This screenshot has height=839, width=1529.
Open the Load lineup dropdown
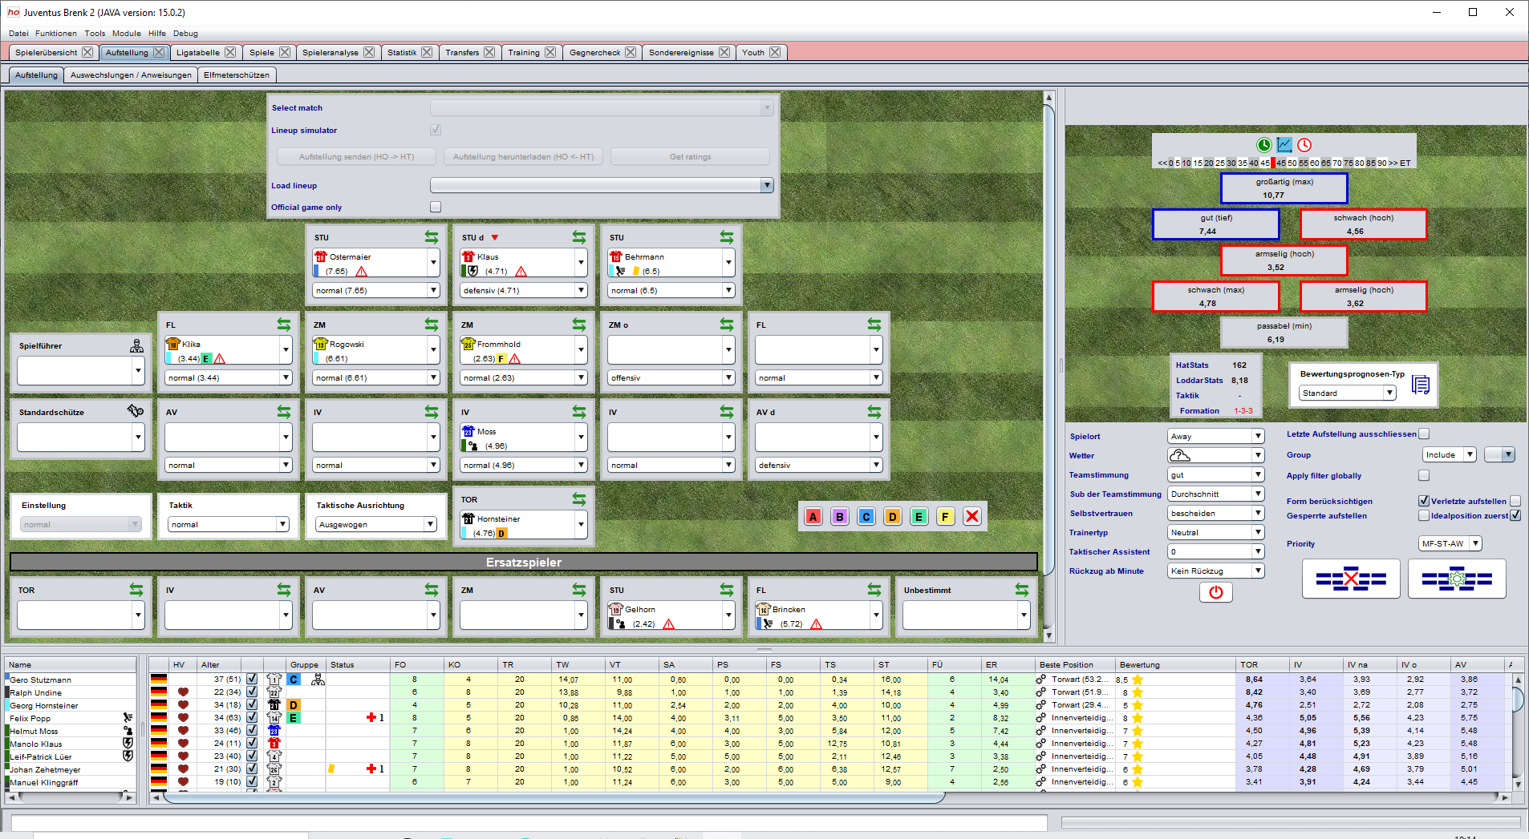602,185
